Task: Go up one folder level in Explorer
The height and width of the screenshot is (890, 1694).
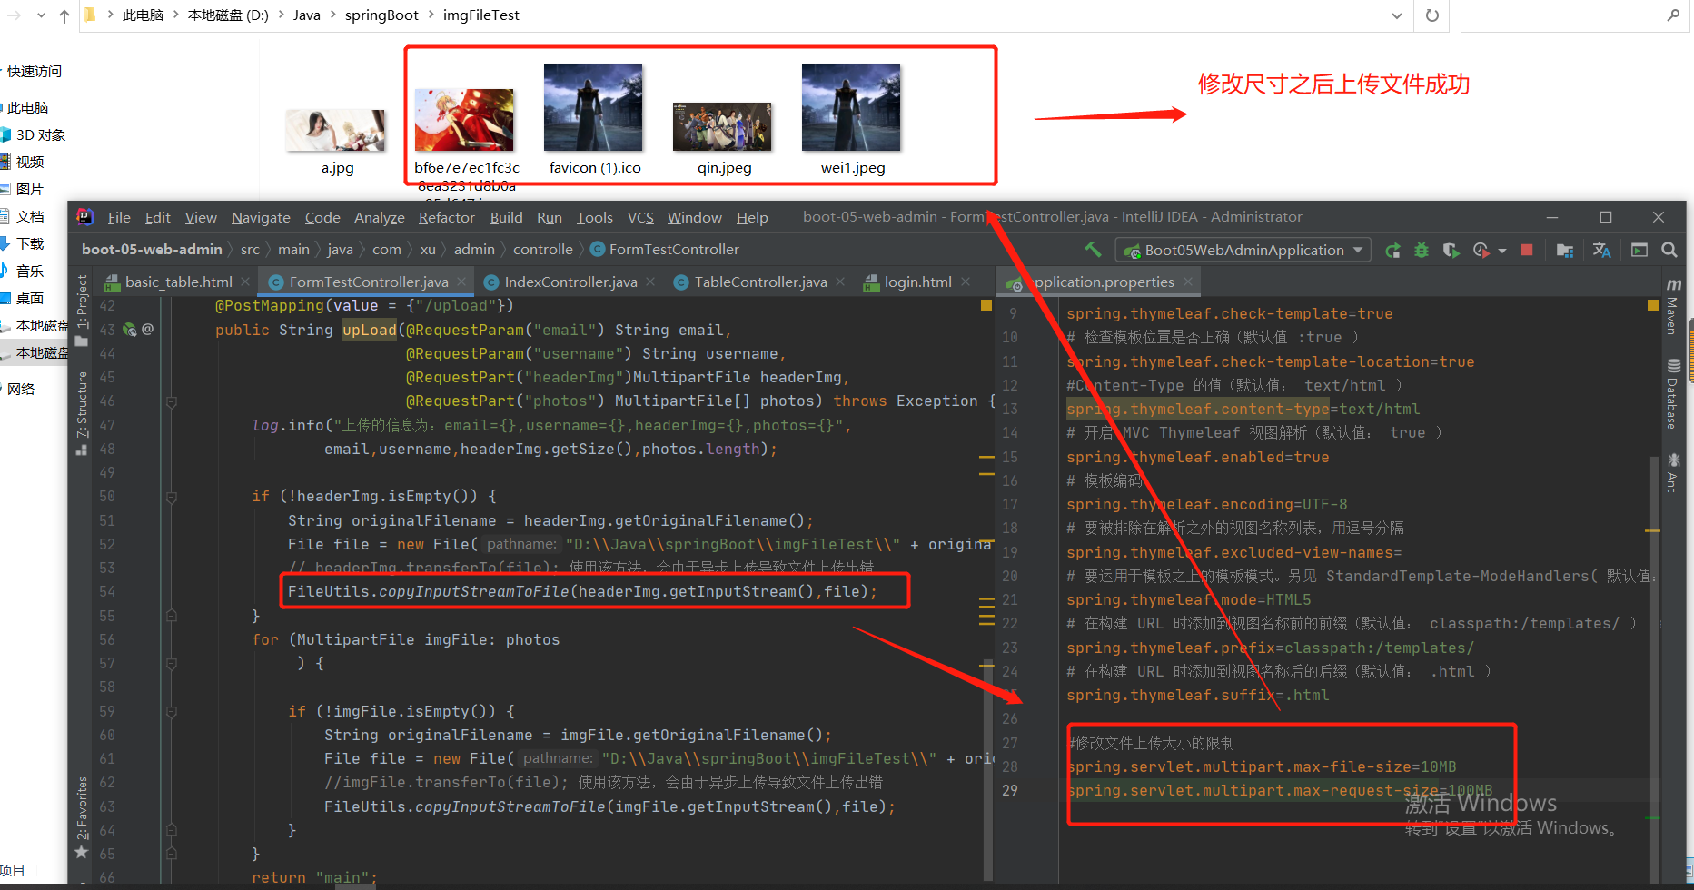Action: click(64, 15)
